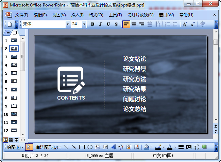Apply font color in drawing toolbar
Image resolution: width=221 pixels, height=162 pixels.
point(170,147)
